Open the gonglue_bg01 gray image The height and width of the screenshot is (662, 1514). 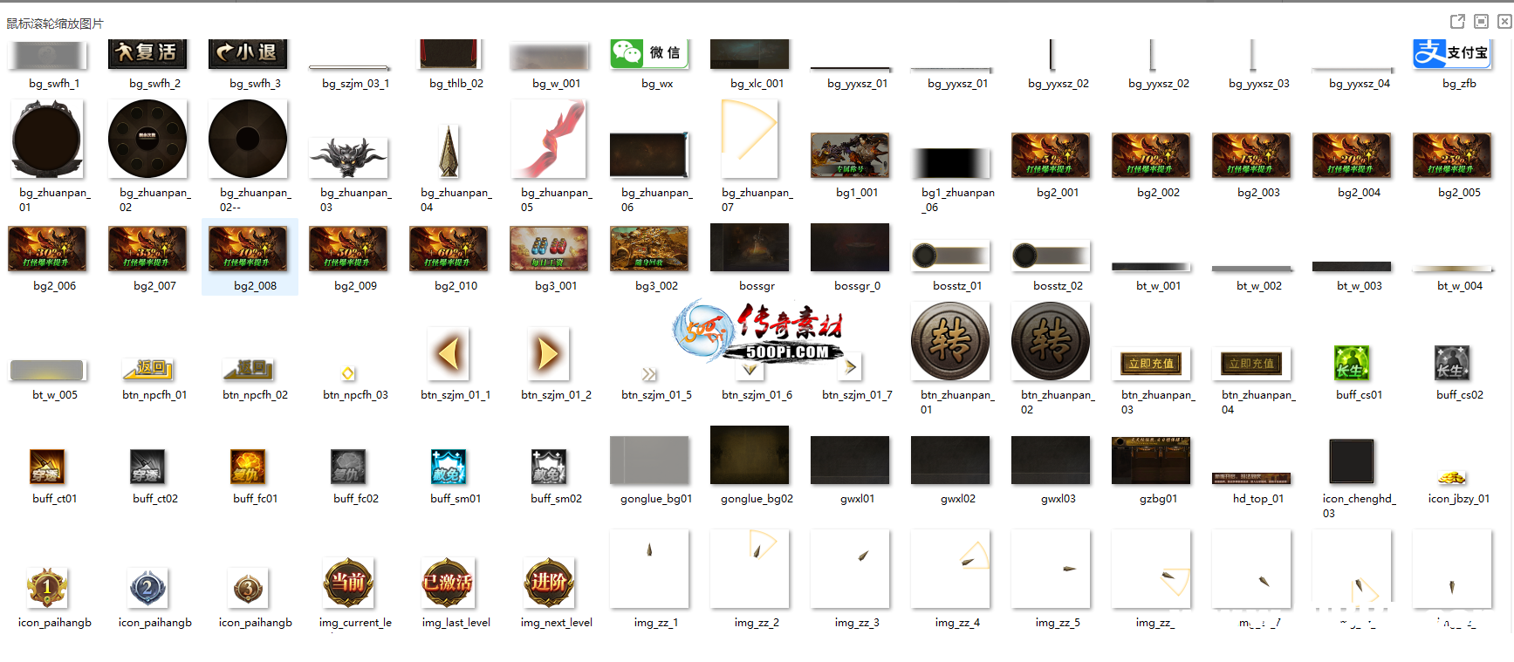pyautogui.click(x=649, y=460)
